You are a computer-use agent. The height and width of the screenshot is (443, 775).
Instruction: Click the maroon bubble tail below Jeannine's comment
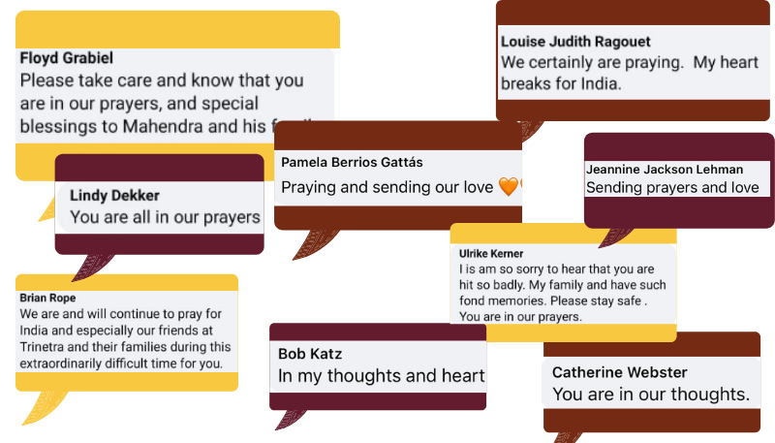615,237
